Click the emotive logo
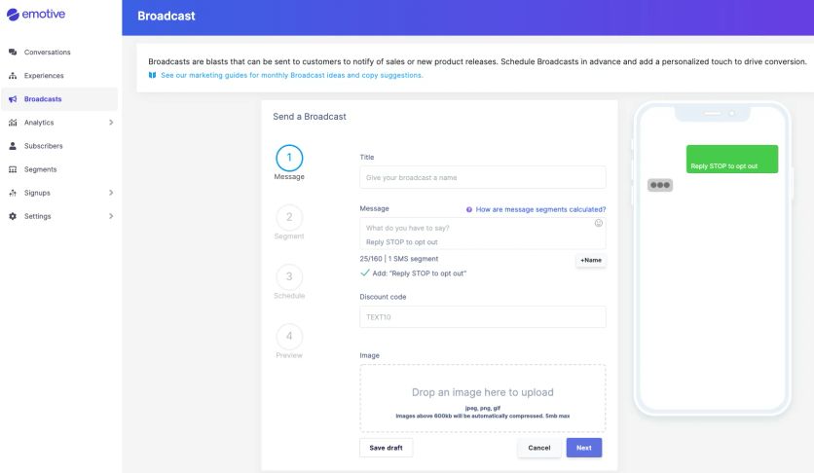Screen dimensions: 814x473 point(36,14)
